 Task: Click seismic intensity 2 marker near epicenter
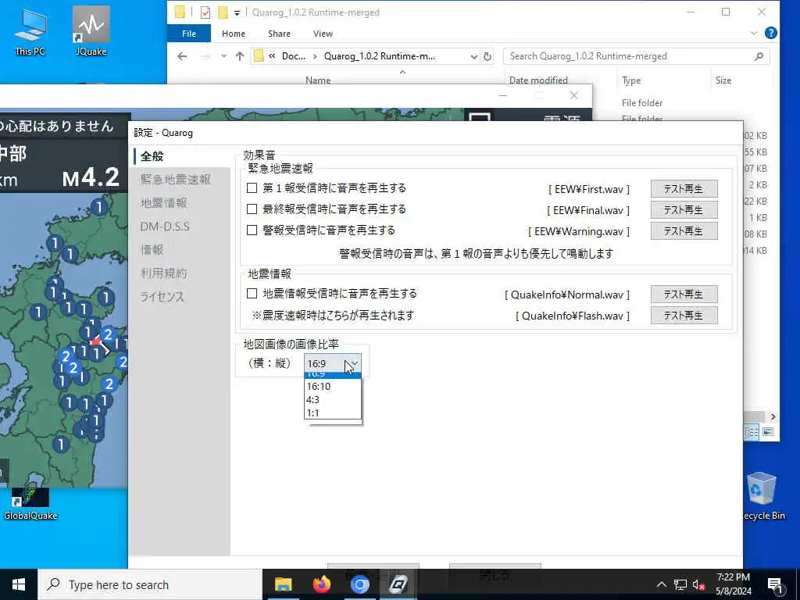point(108,334)
